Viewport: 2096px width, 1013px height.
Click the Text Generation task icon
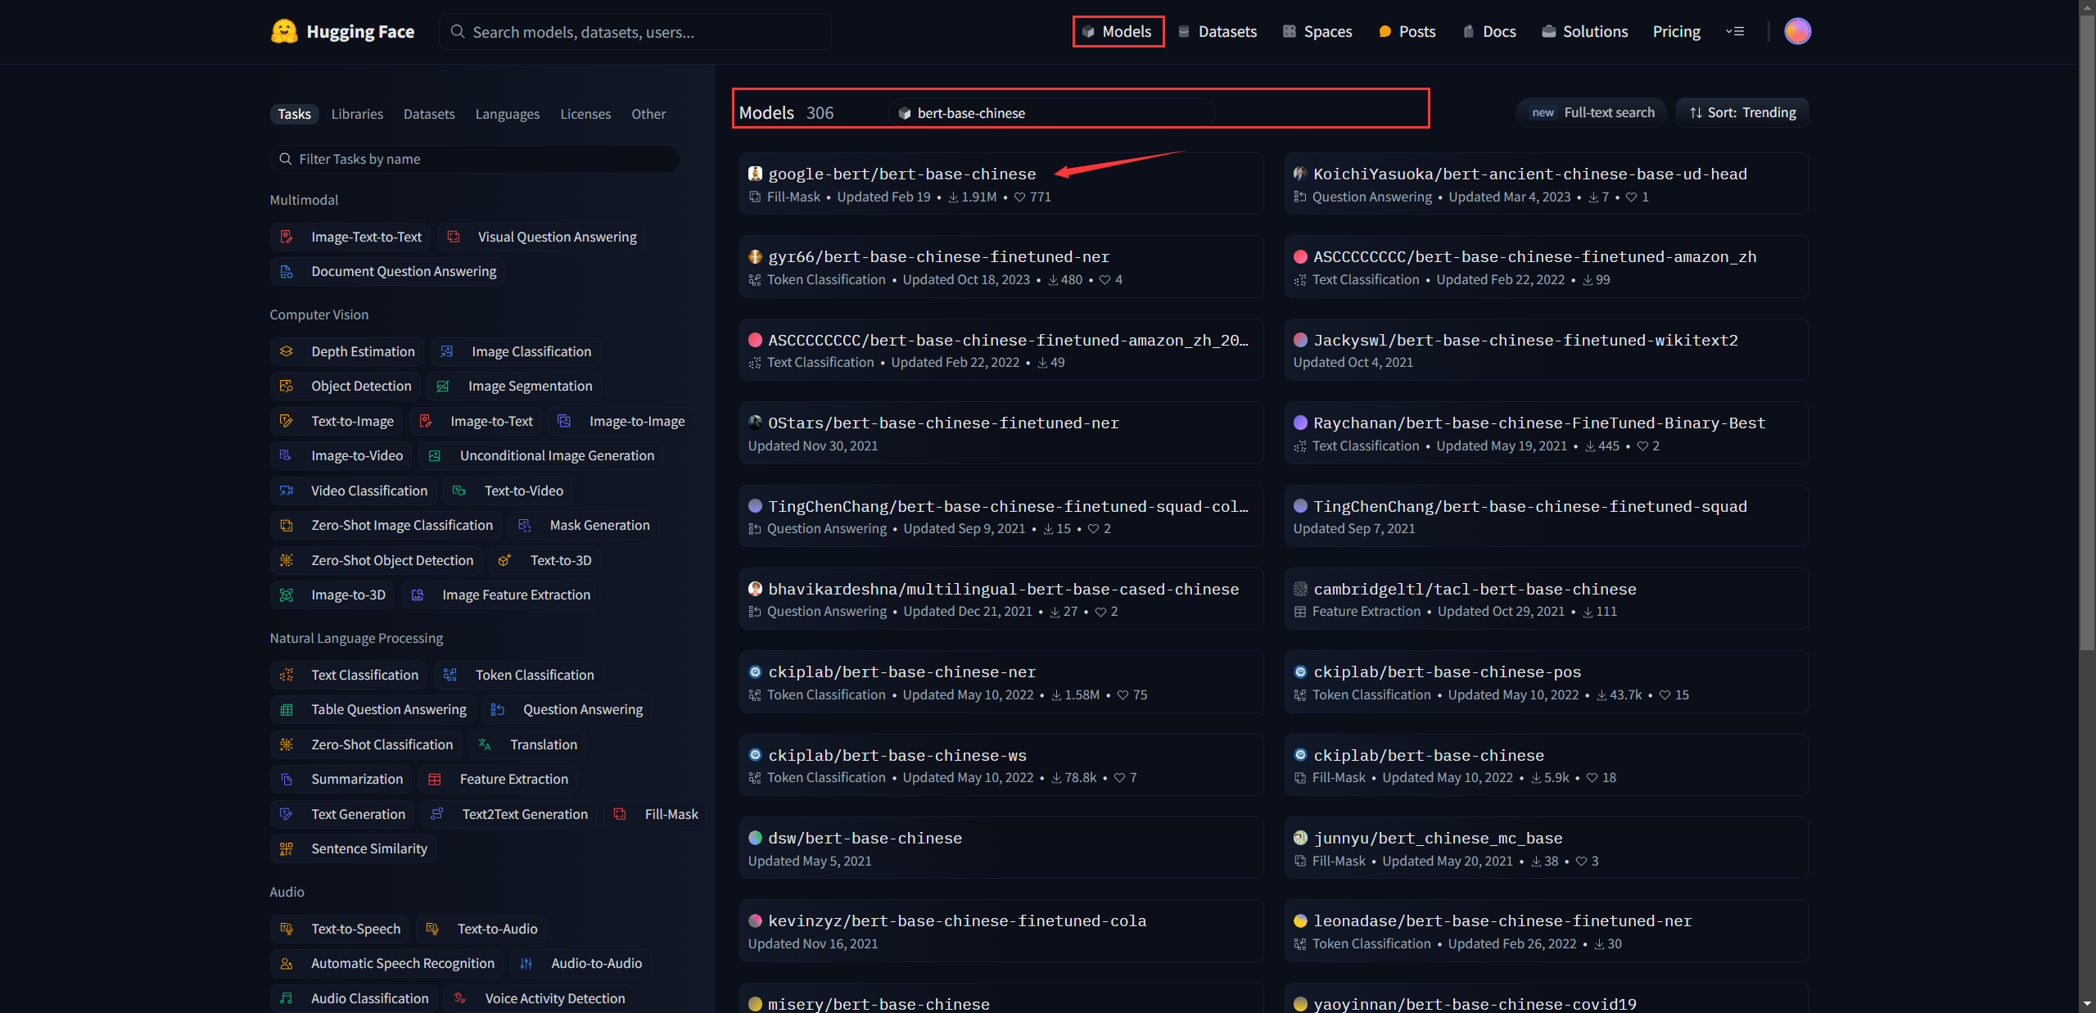click(x=286, y=814)
